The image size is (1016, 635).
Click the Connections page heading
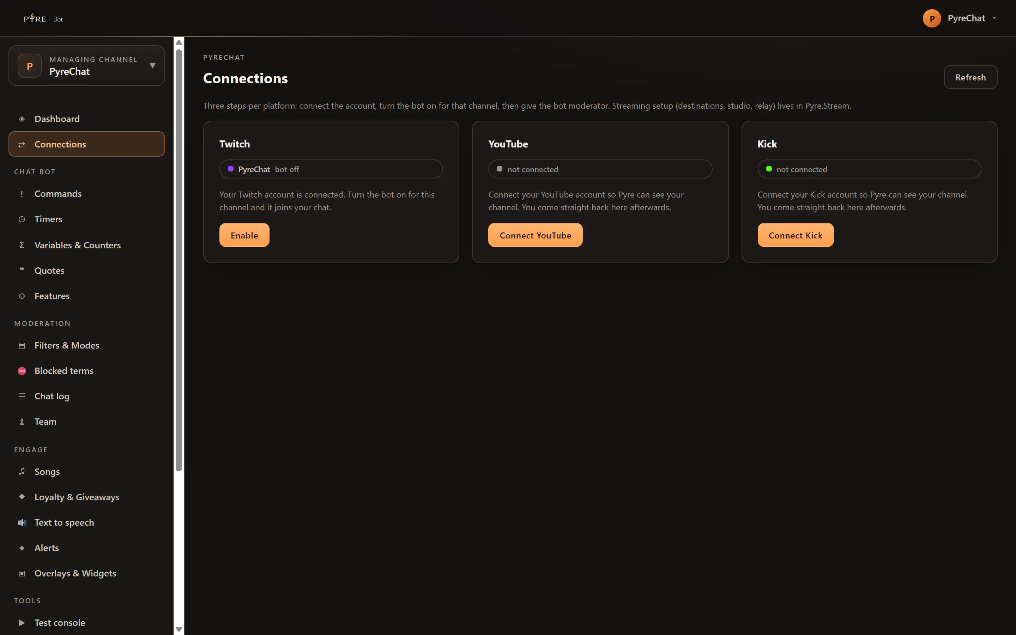pyautogui.click(x=246, y=79)
